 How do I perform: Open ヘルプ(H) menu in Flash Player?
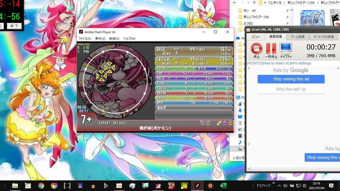coord(129,39)
